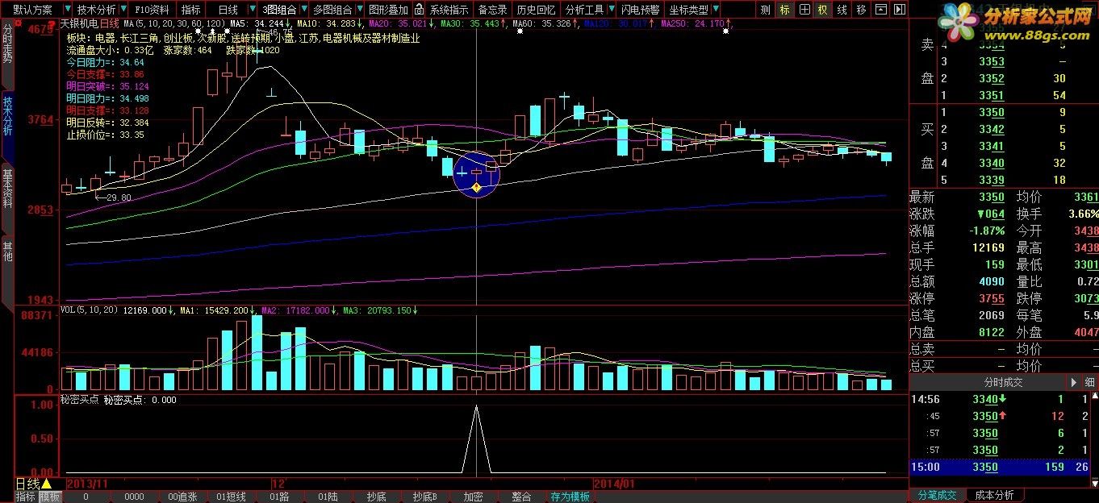Choose the 01路 template tab

[279, 497]
